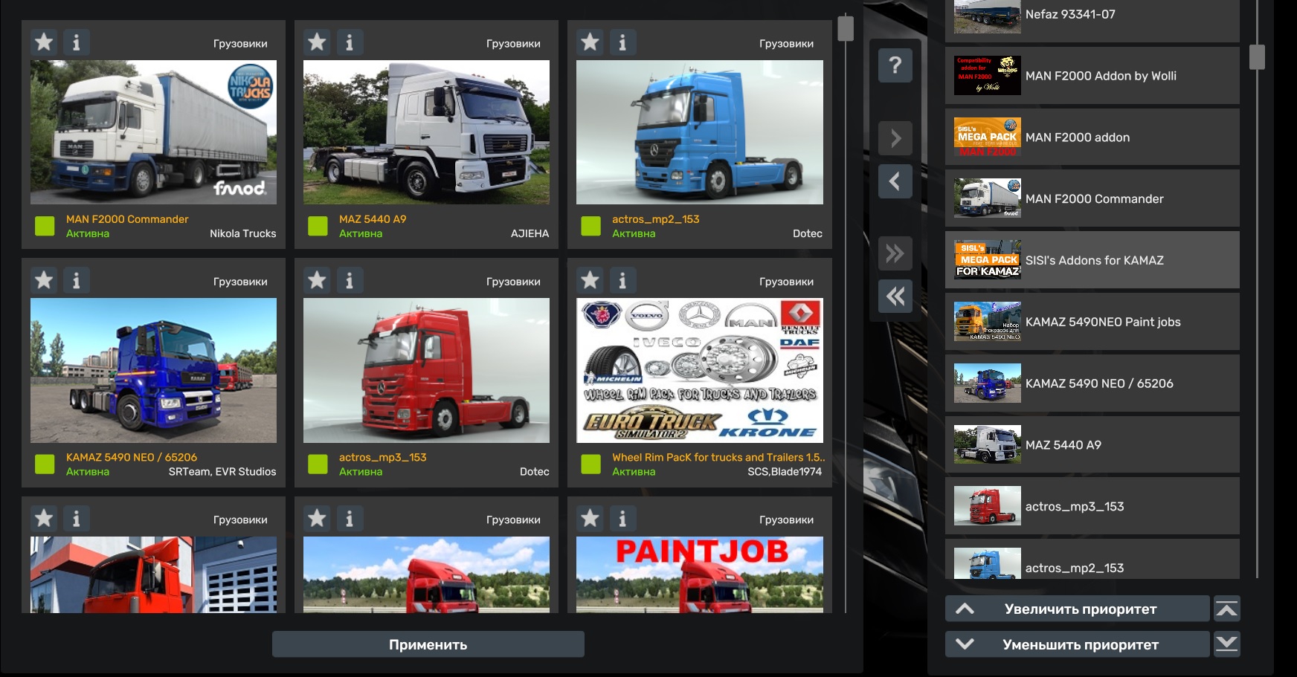
Task: Select KAMAZ 5490NEO Paint jobs row
Action: point(1092,322)
